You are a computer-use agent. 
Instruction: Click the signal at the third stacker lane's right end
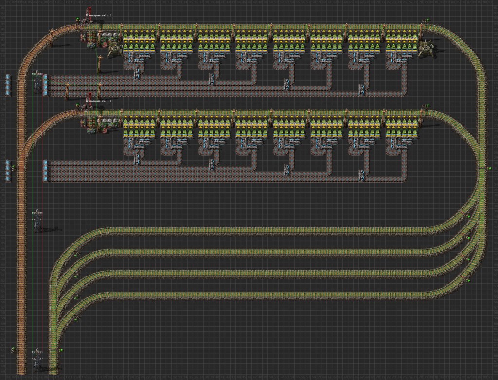click(468, 259)
